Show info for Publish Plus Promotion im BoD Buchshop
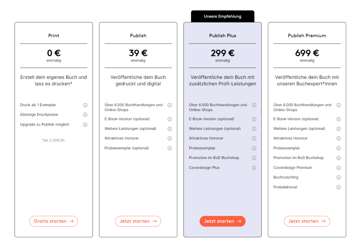The height and width of the screenshot is (250, 361). click(254, 158)
